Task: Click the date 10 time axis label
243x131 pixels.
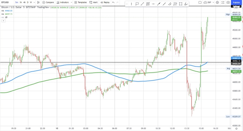Action: pos(57,129)
